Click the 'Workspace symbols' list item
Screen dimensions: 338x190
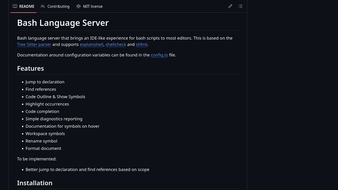45,134
